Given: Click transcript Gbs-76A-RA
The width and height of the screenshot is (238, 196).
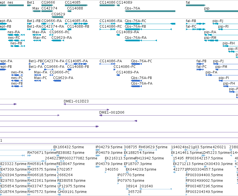Looking at the screenshot, I should pyautogui.click(x=136, y=38).
